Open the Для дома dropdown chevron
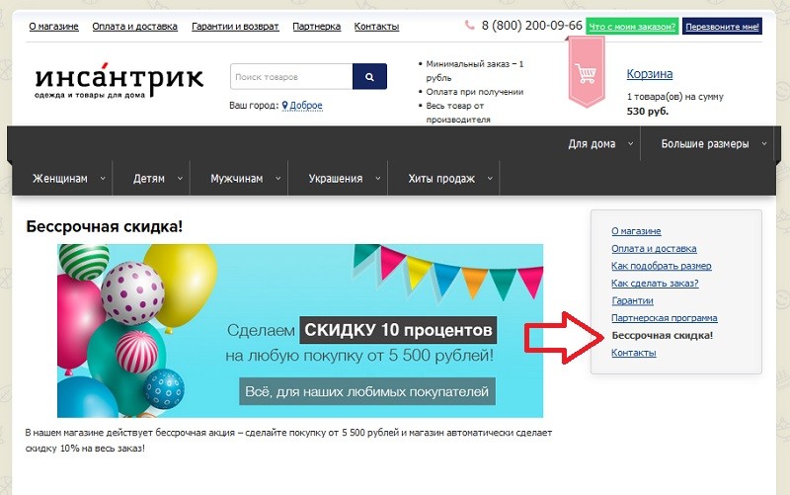Screen dimensions: 790x495 (x=630, y=143)
